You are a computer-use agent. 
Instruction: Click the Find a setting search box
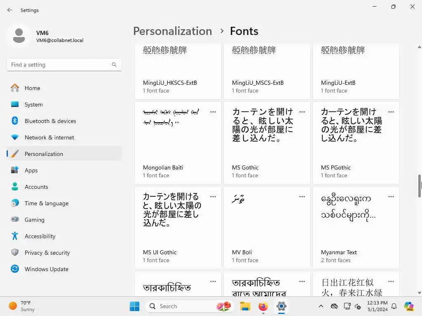(x=64, y=65)
